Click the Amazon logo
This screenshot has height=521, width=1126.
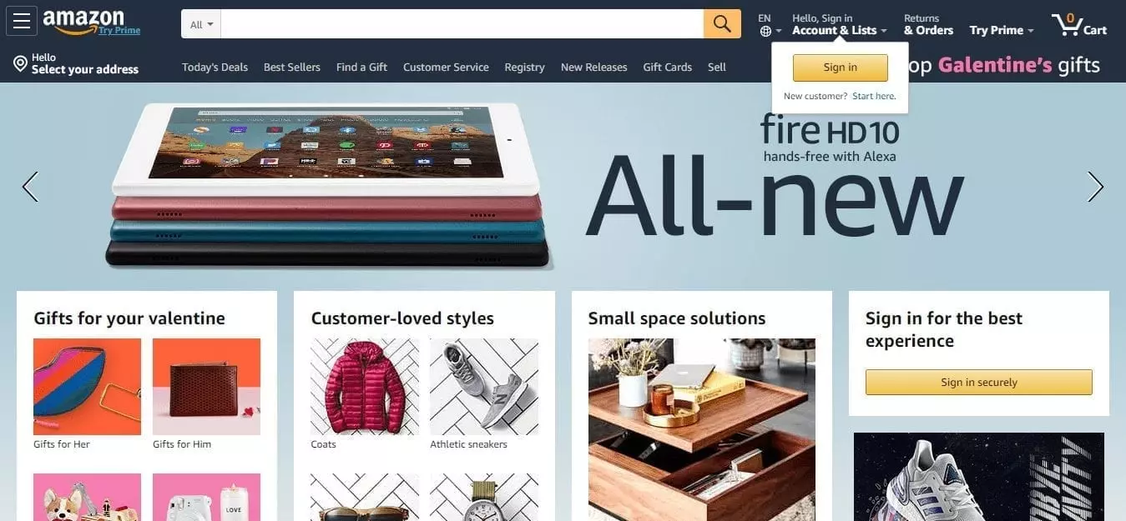tap(92, 23)
